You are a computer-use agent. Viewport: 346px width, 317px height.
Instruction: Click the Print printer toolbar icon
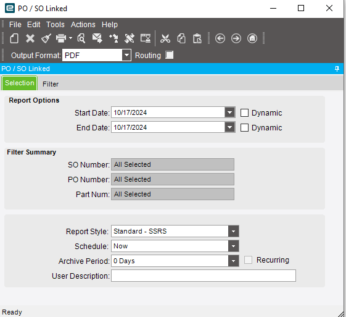(61, 38)
